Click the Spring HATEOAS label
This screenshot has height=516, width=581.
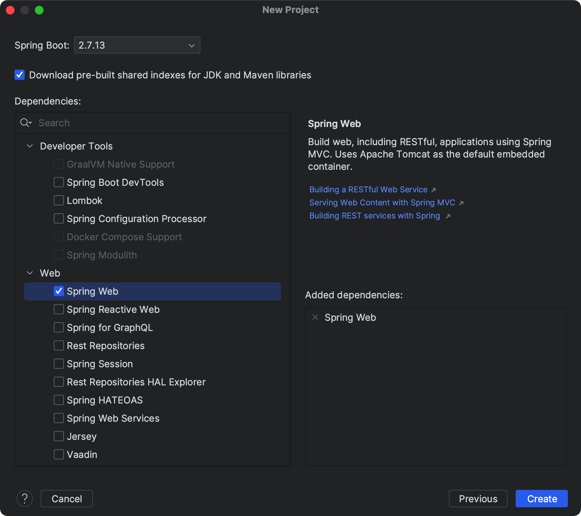point(105,400)
